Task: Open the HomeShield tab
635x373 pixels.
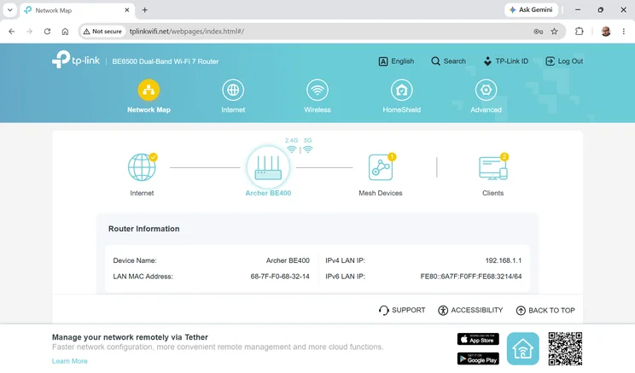Action: click(401, 96)
